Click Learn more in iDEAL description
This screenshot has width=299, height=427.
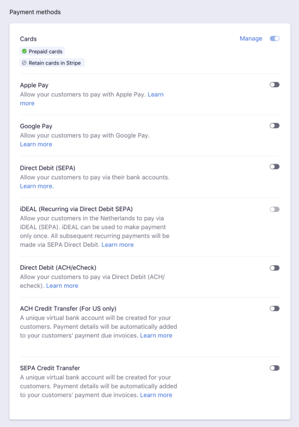117,245
